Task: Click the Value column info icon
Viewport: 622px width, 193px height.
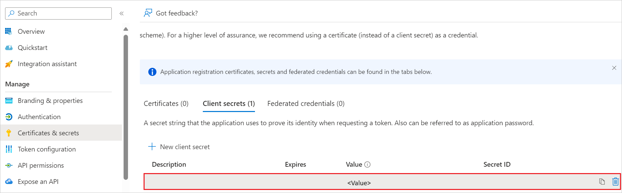Action: point(367,165)
